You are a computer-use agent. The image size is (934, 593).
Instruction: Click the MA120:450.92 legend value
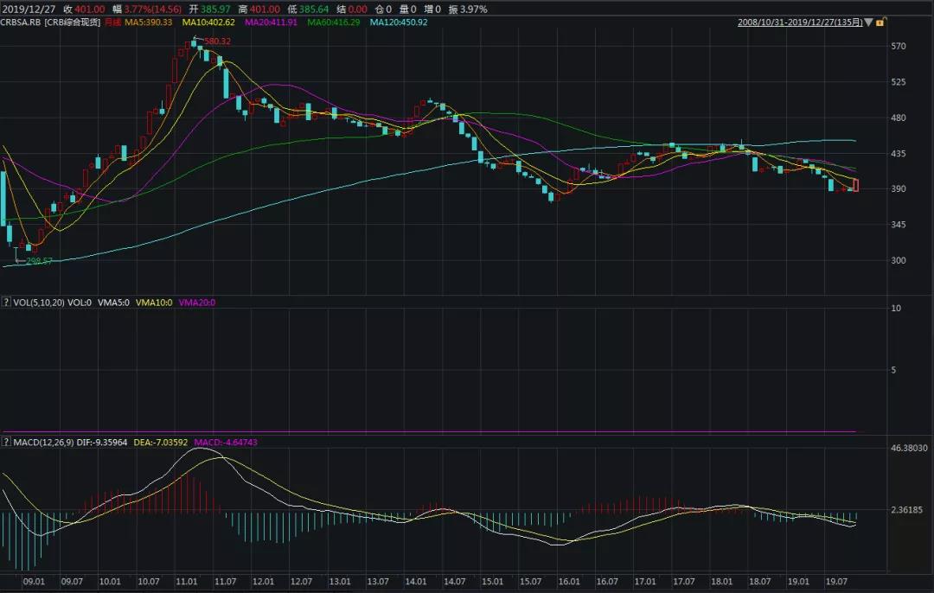pyautogui.click(x=399, y=22)
